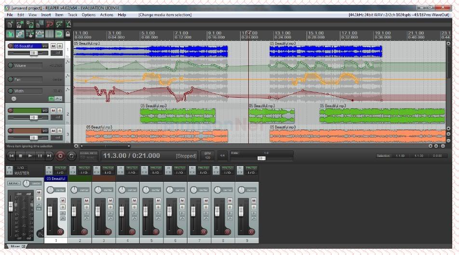Open the FX button on the master channel
Image resolution: width=459 pixels, height=255 pixels.
coord(8,172)
